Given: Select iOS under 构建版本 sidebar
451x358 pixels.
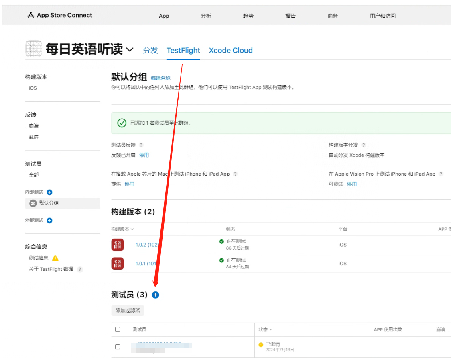Looking at the screenshot, I should (33, 88).
